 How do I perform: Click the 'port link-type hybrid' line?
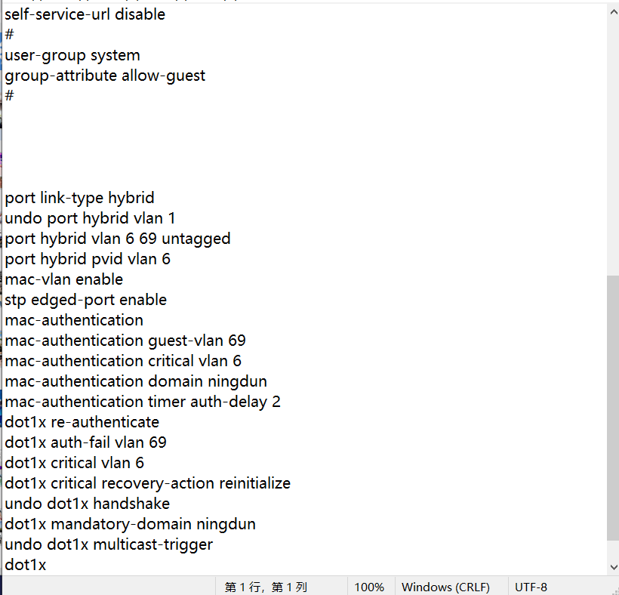(79, 198)
